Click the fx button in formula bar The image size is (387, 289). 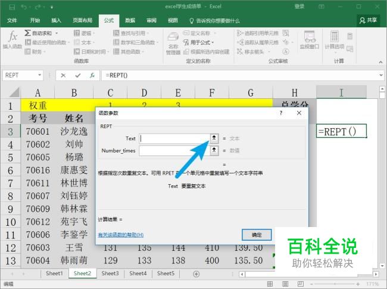tap(92, 75)
